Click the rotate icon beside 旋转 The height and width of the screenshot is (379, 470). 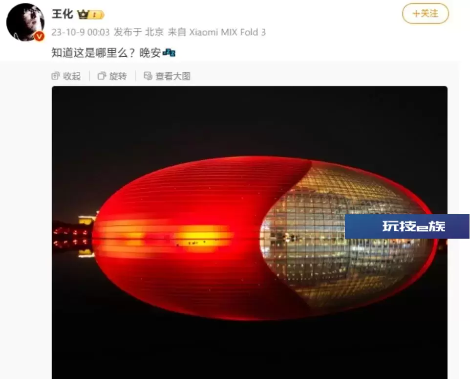102,76
